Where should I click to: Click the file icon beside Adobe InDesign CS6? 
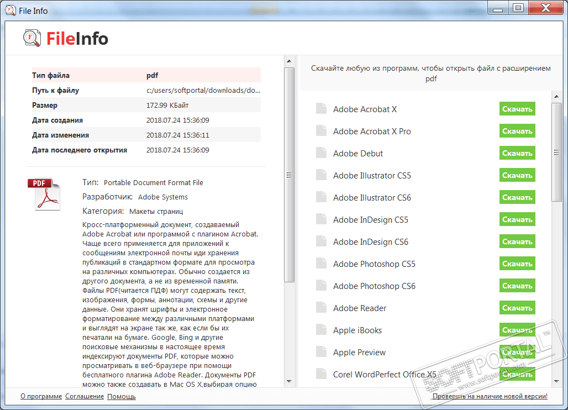click(x=321, y=241)
